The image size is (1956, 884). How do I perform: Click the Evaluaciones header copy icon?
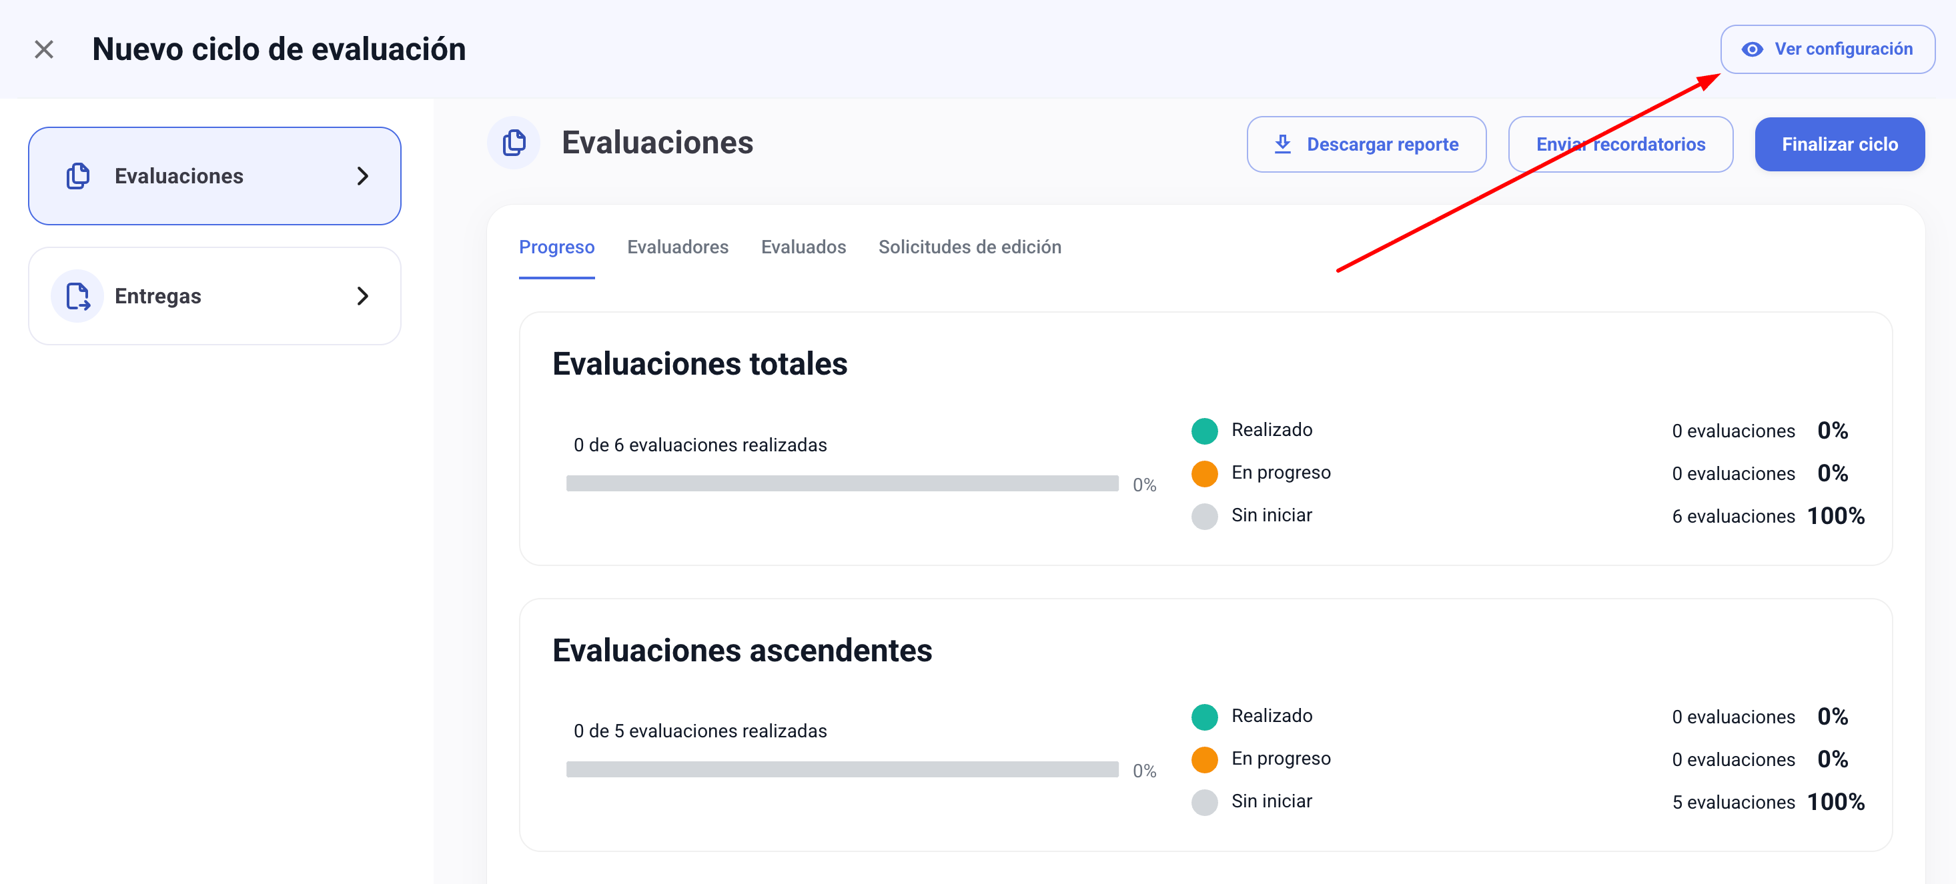point(514,143)
